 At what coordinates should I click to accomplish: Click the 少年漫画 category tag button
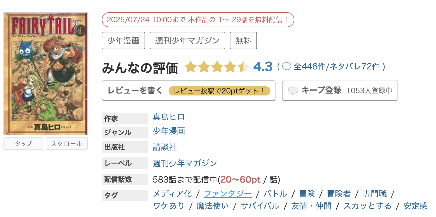[123, 41]
